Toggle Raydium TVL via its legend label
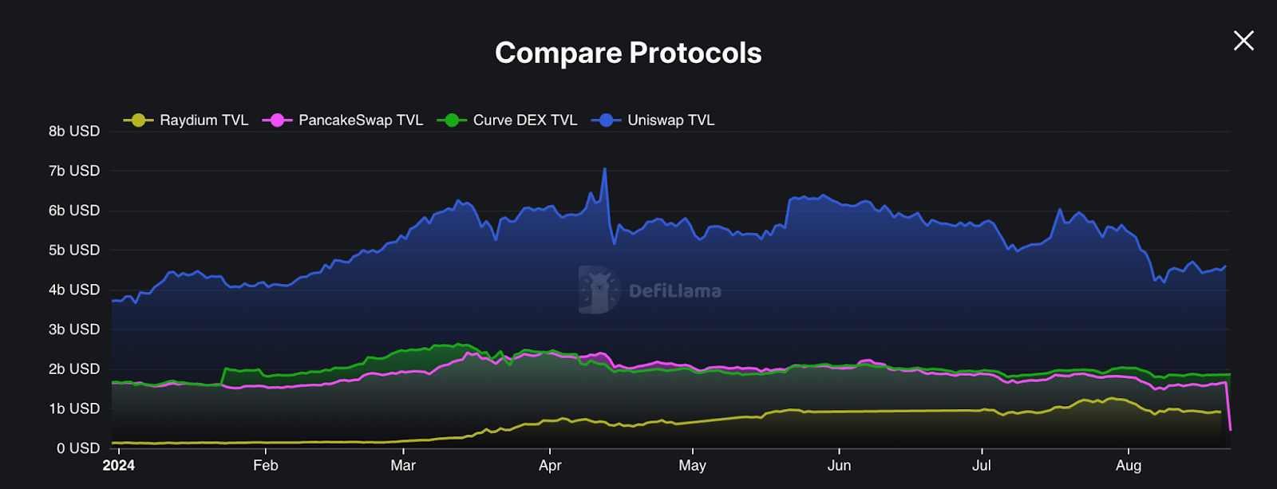 tap(204, 120)
